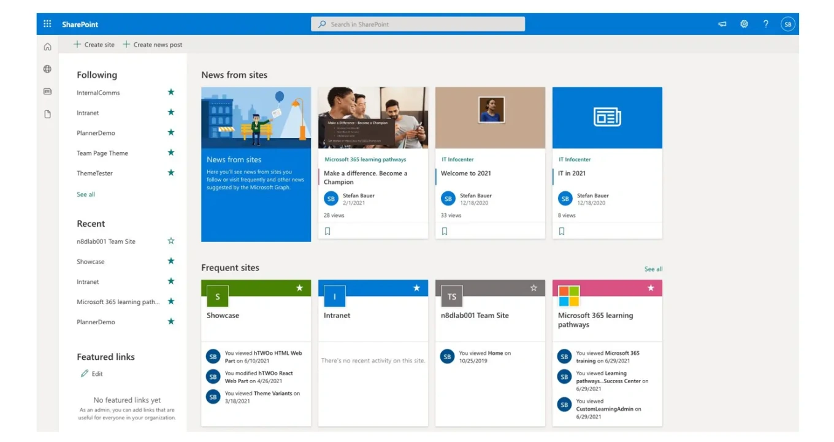This screenshot has height=442, width=834.
Task: Select the Home icon in the left sidebar
Action: coord(47,46)
